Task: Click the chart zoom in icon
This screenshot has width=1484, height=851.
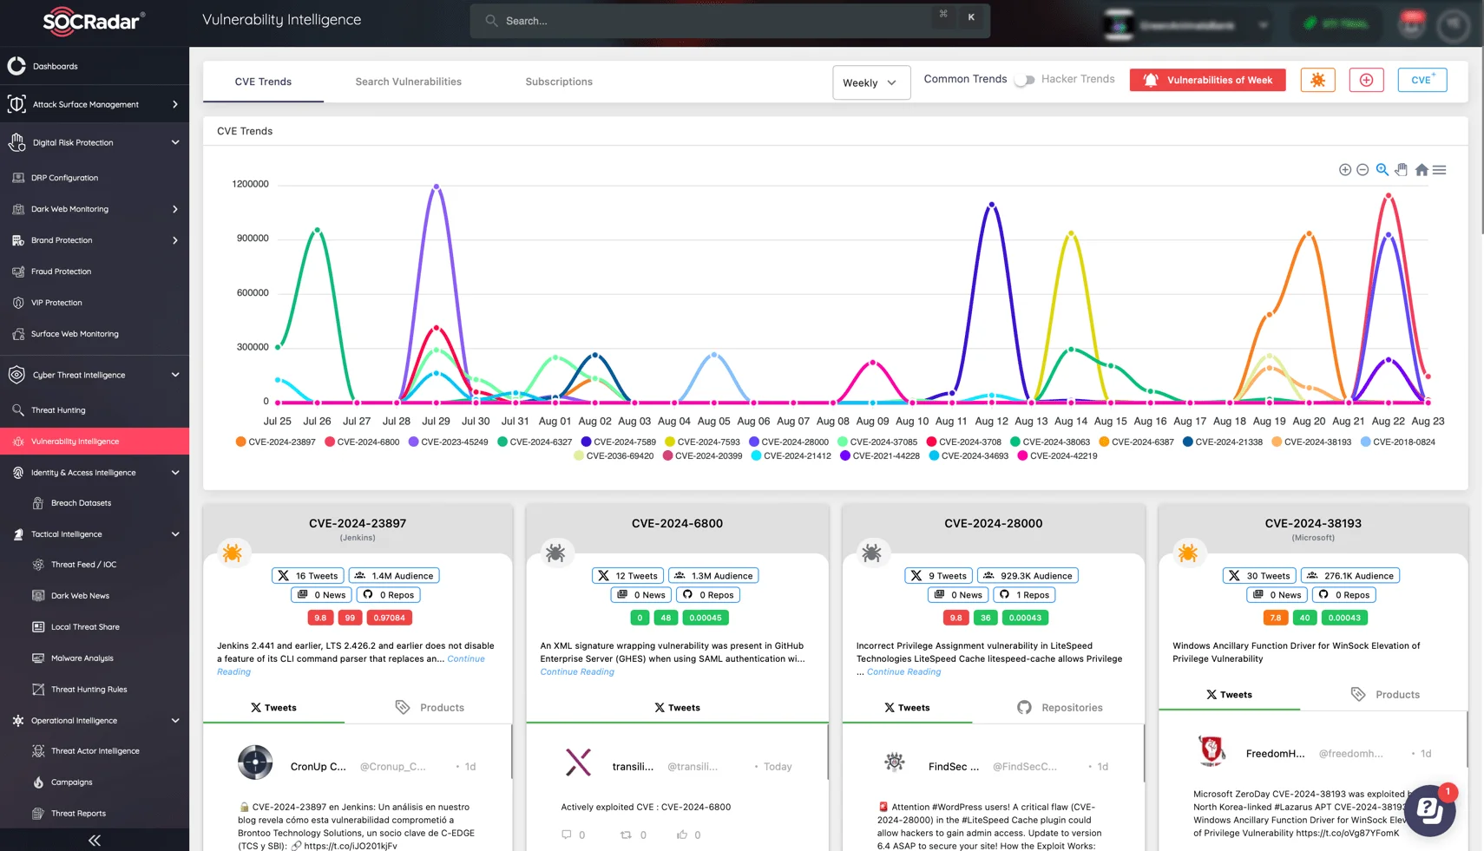Action: coord(1344,170)
